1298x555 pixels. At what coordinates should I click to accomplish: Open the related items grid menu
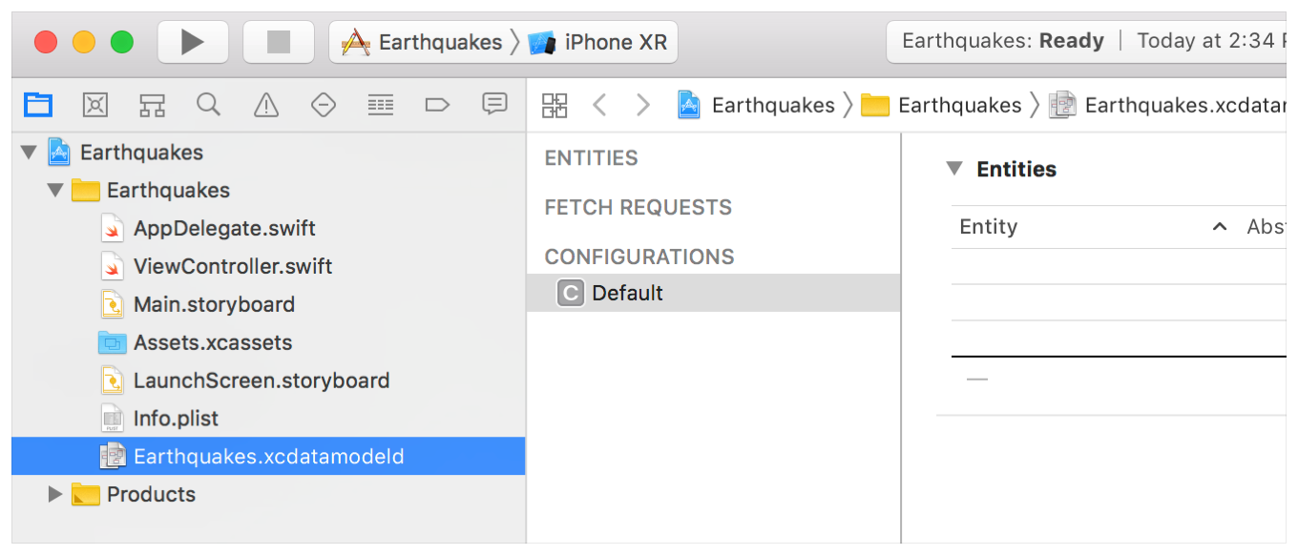pyautogui.click(x=555, y=105)
